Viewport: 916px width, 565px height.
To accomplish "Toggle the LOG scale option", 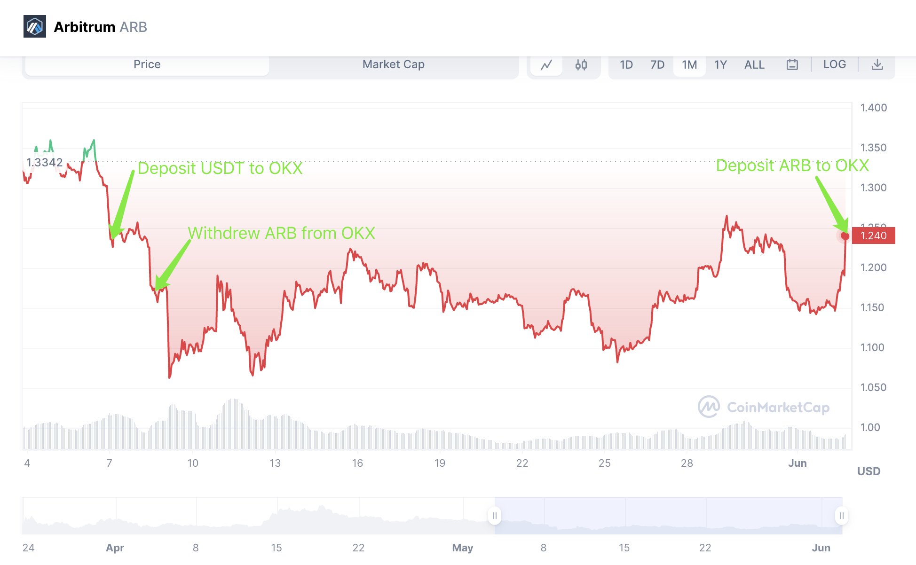I will click(x=835, y=65).
